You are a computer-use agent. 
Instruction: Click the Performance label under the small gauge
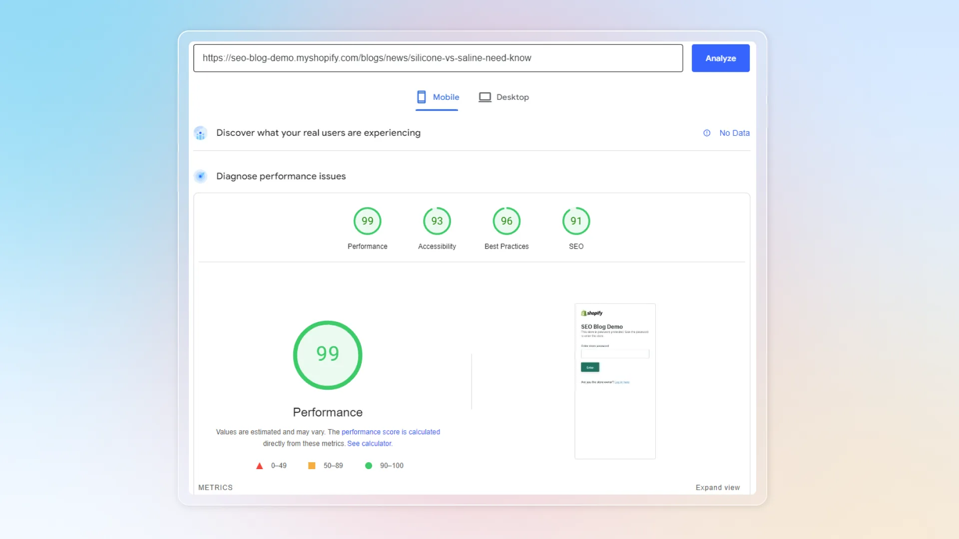tap(368, 247)
